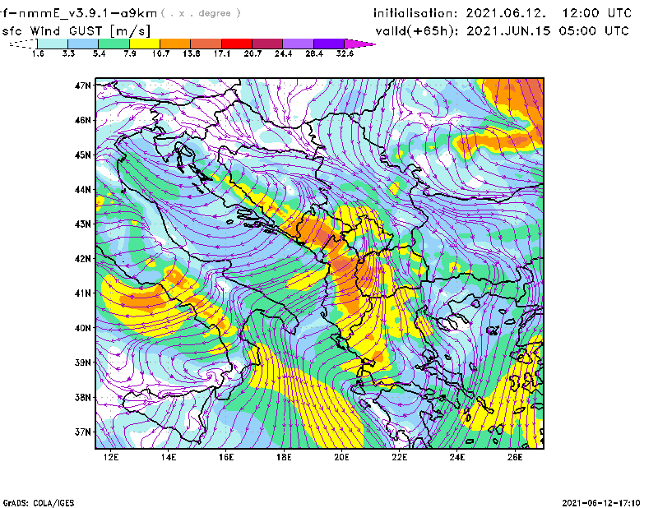Click the '22E' longitude label
658x508 pixels.
click(x=399, y=457)
